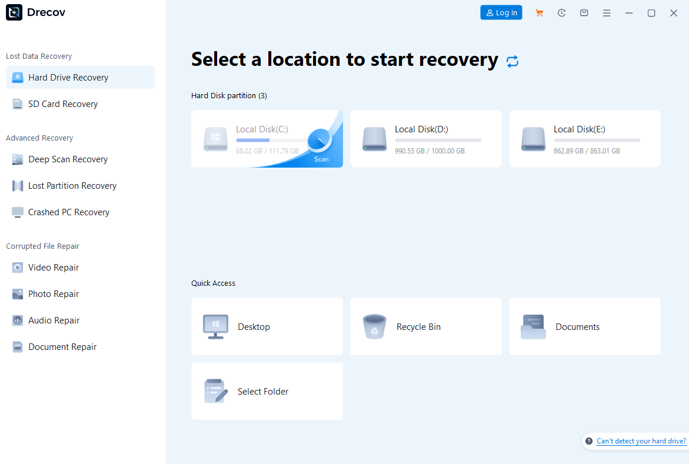
Task: Select the Document Repair tool
Action: click(62, 346)
